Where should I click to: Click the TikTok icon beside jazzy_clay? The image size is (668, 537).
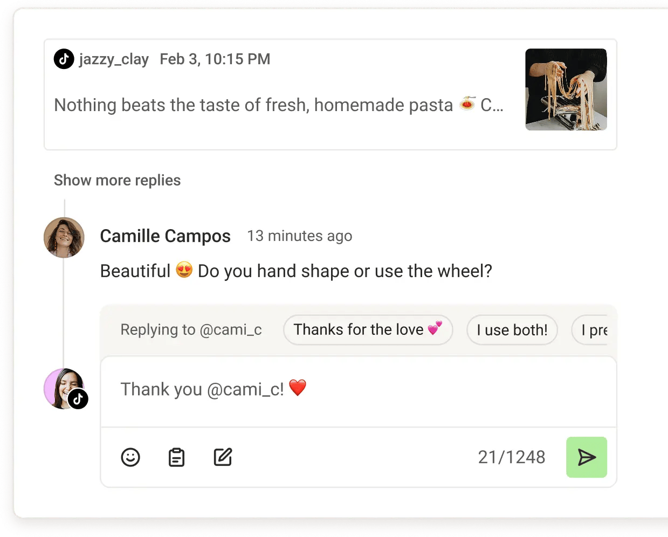(64, 59)
